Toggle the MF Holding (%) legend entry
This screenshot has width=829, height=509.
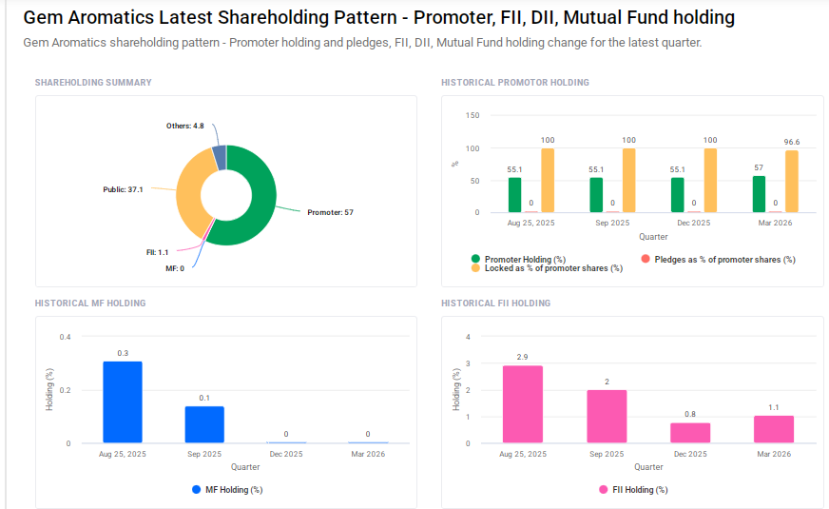tap(227, 490)
